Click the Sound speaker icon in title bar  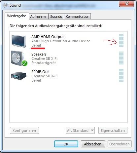(5, 5)
